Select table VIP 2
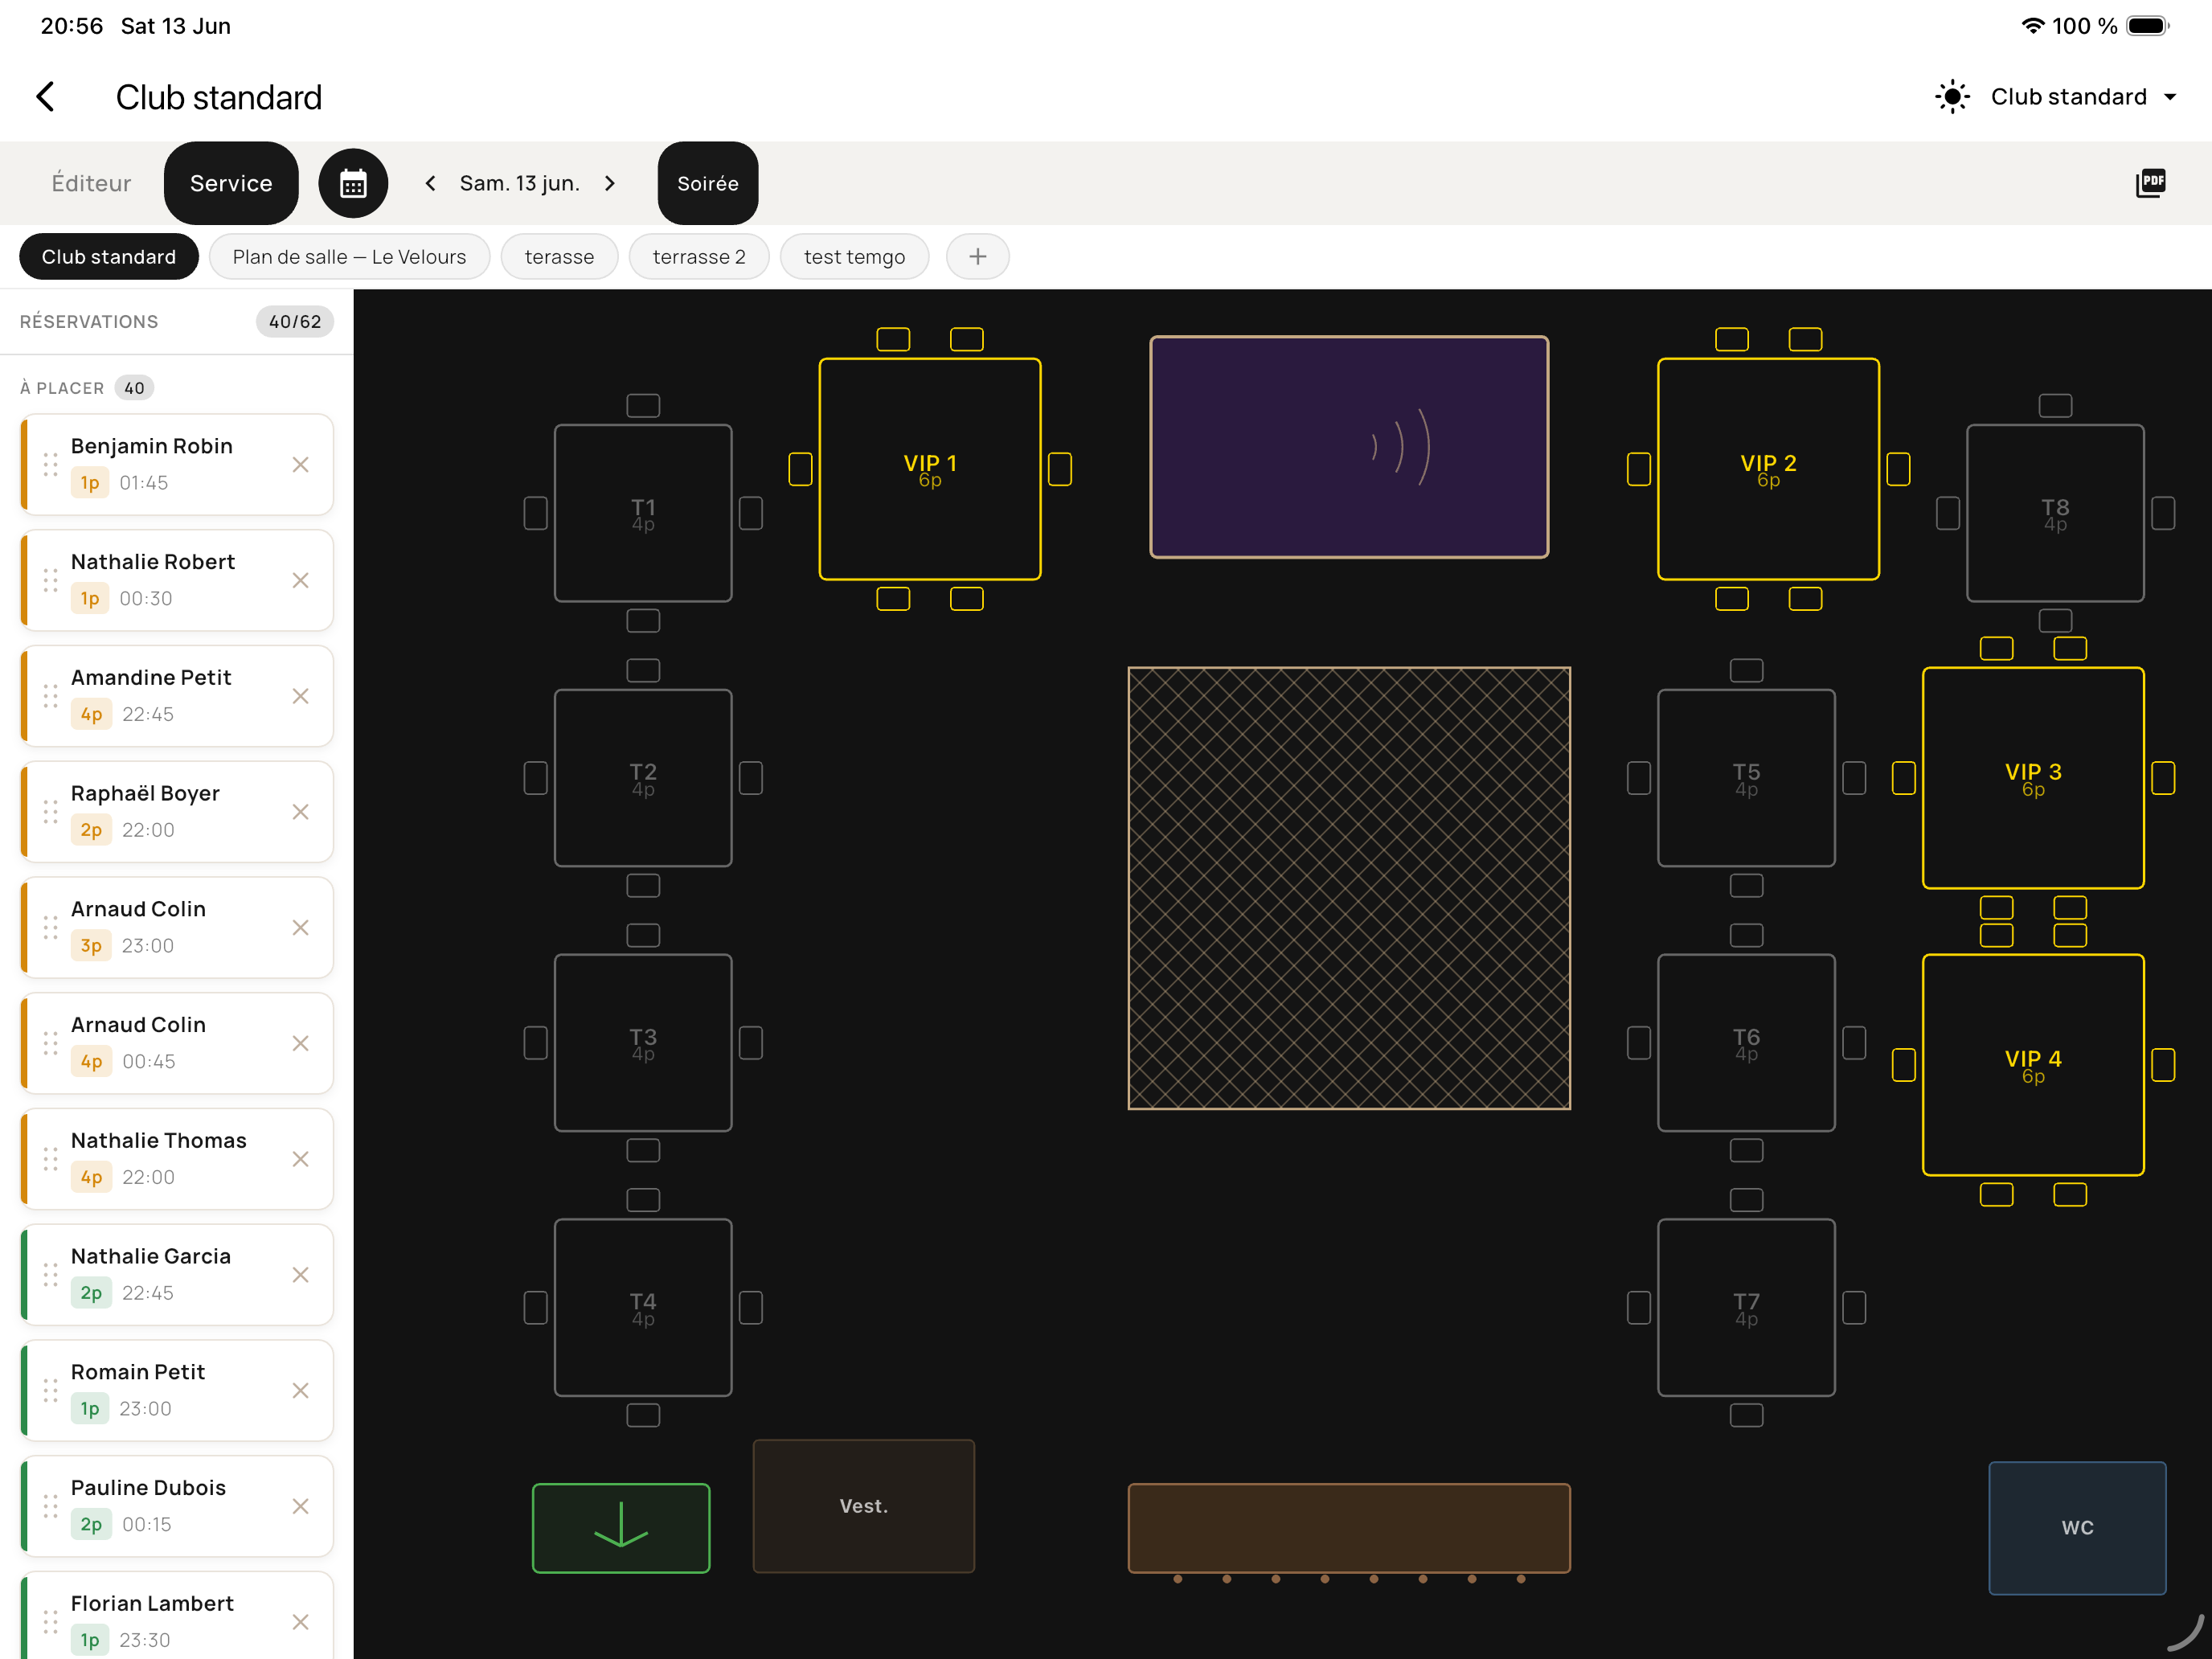 pos(1768,469)
